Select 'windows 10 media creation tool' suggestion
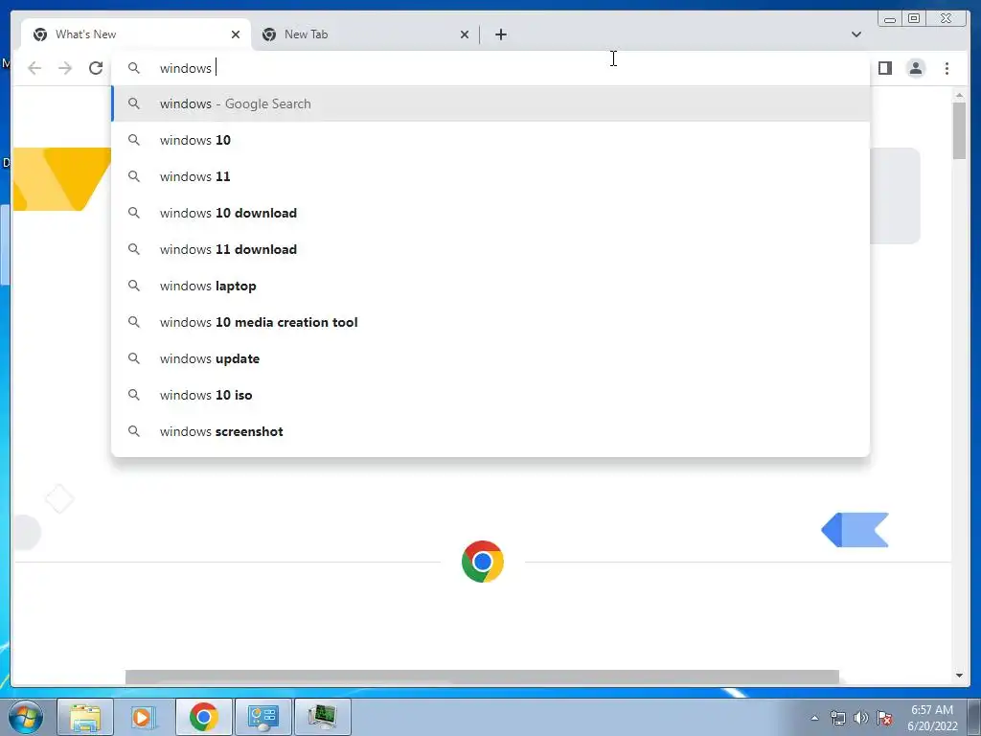 pyautogui.click(x=490, y=322)
